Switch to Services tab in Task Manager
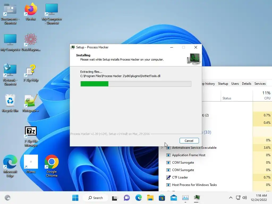This screenshot has width=272, height=204. tap(260, 84)
